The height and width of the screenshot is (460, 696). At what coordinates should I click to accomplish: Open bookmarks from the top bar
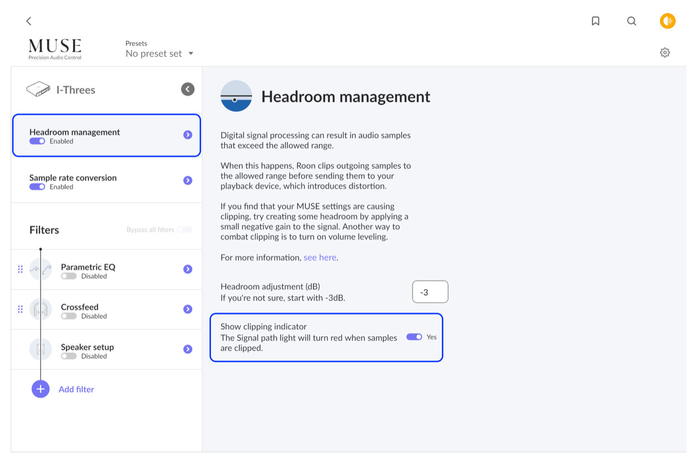[x=595, y=21]
